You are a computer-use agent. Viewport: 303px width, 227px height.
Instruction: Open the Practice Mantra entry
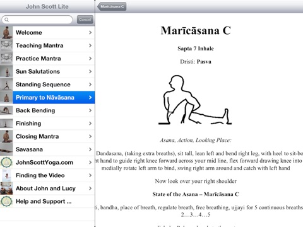[x=47, y=59]
